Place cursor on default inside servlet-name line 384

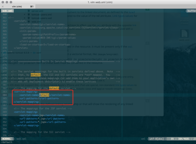[44, 95]
